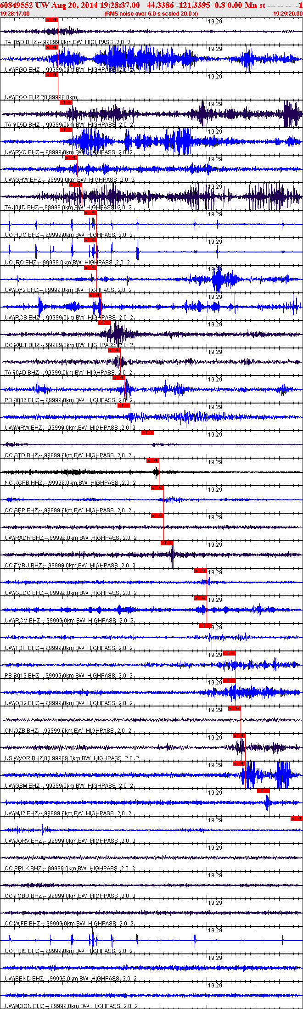
Task: Click red pick marker on UW GLDO trace
Action: coord(201,571)
